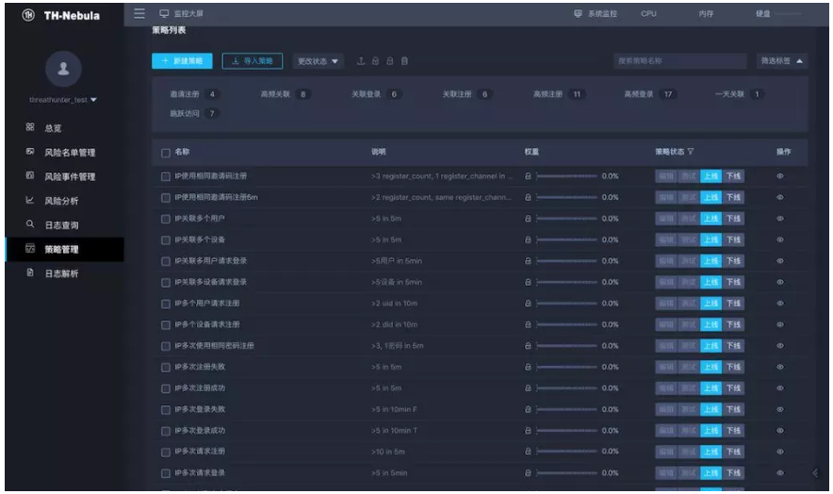Viewport: 833px width, 494px height.
Task: Click weight slider for IP使用相同邀请码注册
Action: 566,176
